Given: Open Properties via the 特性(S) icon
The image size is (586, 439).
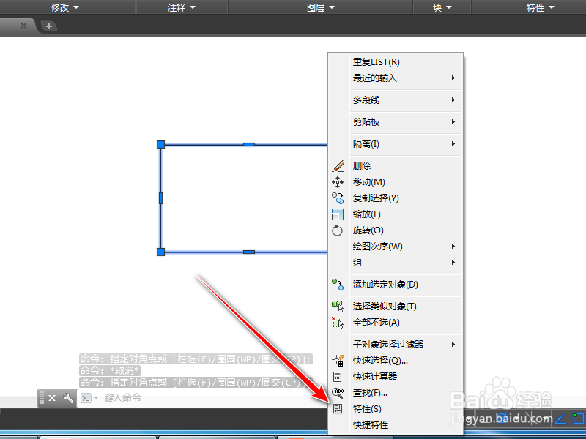Looking at the screenshot, I should [338, 408].
